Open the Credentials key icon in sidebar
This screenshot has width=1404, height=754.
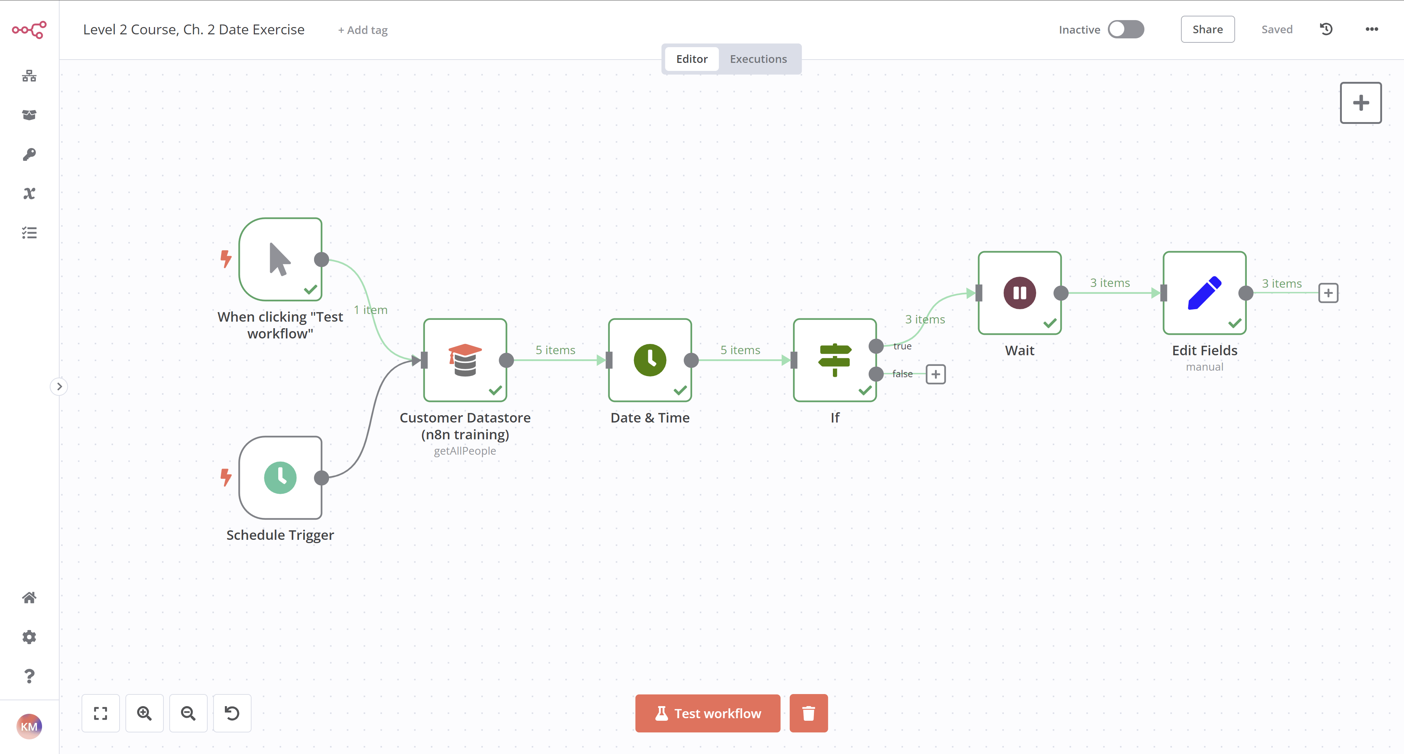pos(29,154)
